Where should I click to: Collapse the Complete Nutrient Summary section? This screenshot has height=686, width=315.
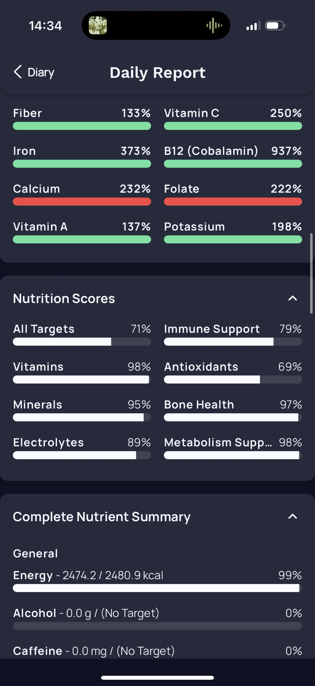[292, 517]
